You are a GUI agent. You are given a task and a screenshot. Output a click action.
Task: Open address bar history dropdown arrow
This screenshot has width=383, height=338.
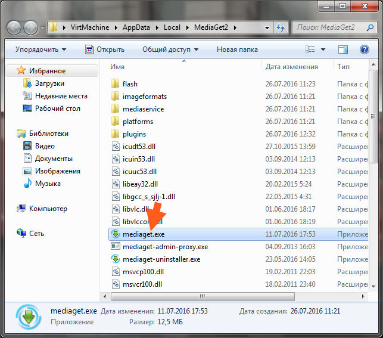[x=267, y=28]
